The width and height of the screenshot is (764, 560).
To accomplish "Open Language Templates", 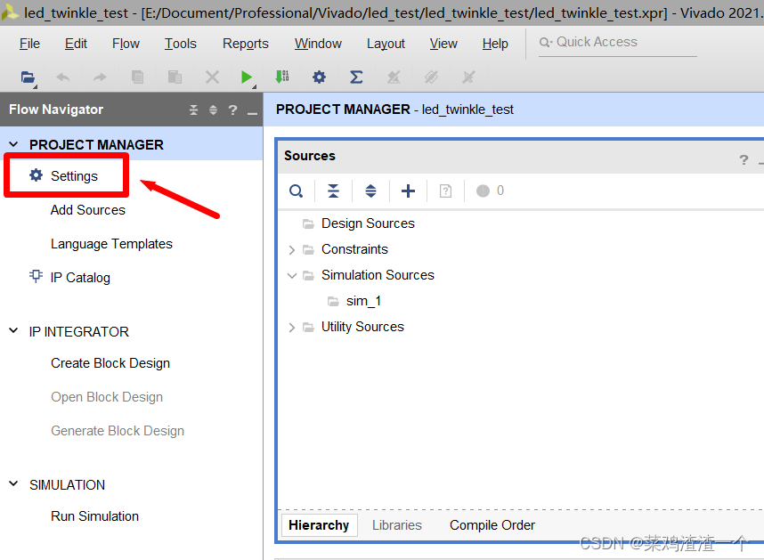I will tap(111, 243).
